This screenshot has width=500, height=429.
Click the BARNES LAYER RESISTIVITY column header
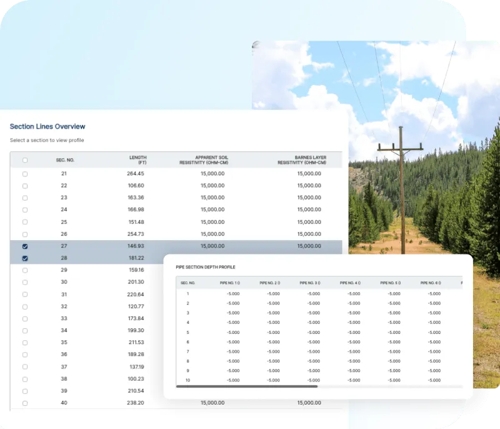302,160
